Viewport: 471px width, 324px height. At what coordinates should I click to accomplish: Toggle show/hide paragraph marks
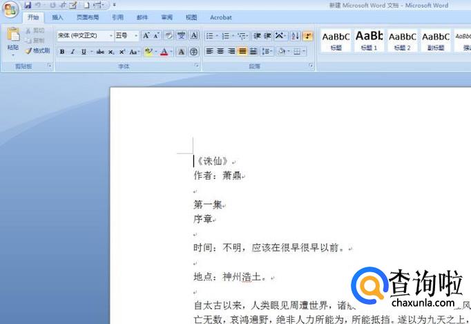click(x=307, y=36)
